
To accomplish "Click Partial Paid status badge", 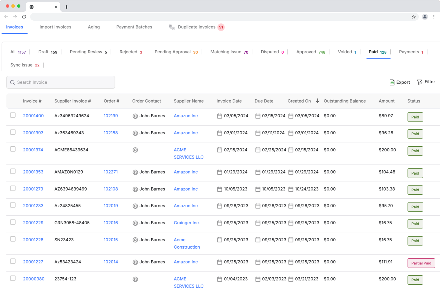I will (x=421, y=263).
